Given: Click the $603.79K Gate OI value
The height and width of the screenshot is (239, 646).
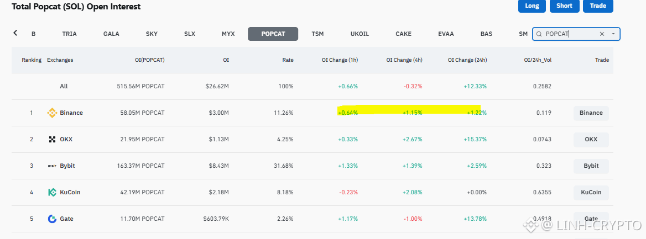Looking at the screenshot, I should click(x=216, y=219).
